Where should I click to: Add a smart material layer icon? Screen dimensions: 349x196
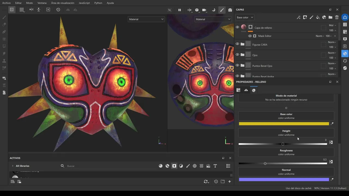pyautogui.click(x=324, y=17)
